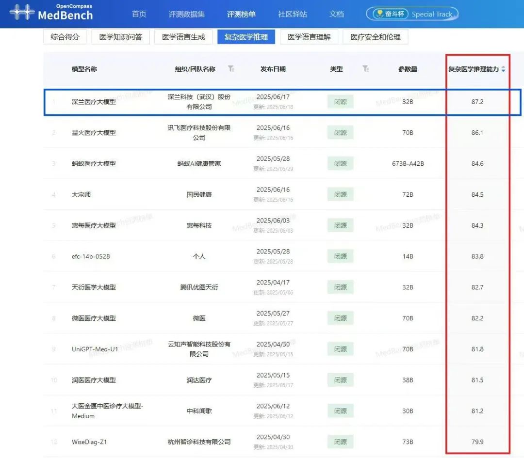Click the 73B parameter cell
Viewport: 524px width, 458px height.
click(408, 442)
